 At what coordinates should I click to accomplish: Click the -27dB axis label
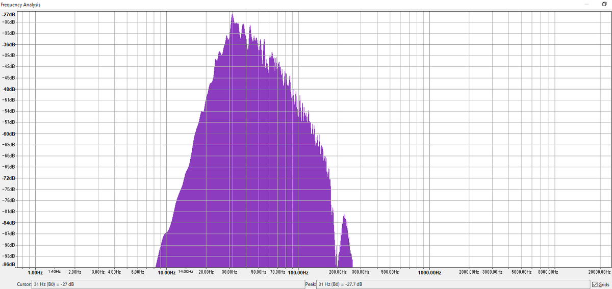(x=9, y=13)
